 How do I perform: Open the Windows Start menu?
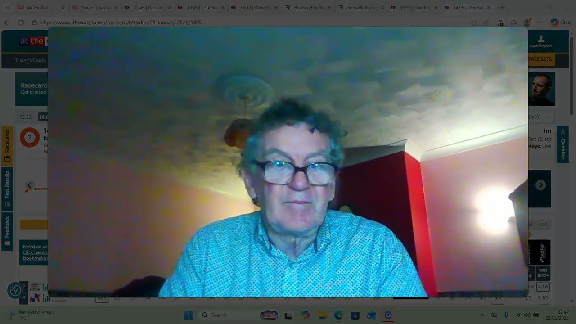click(188, 315)
